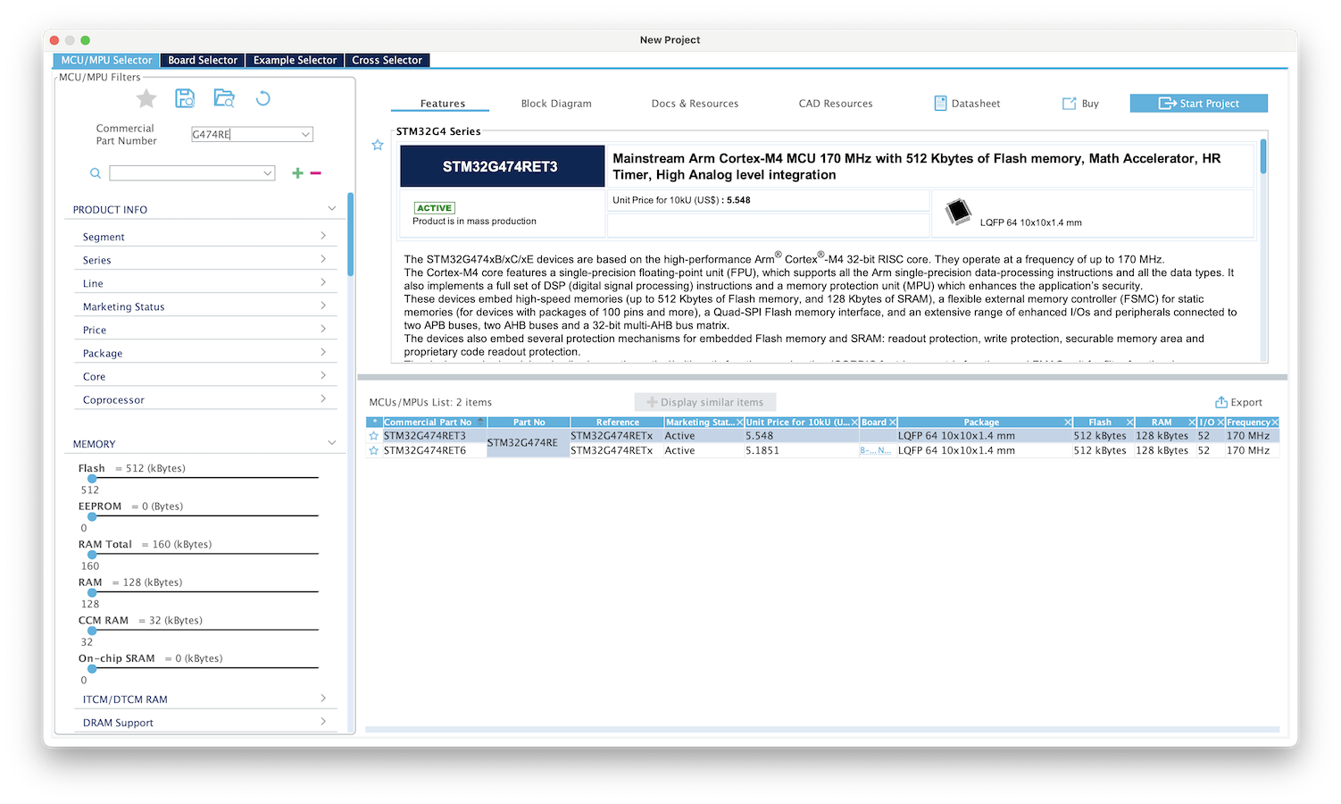
Task: Expand the Package filter
Action: click(x=205, y=353)
